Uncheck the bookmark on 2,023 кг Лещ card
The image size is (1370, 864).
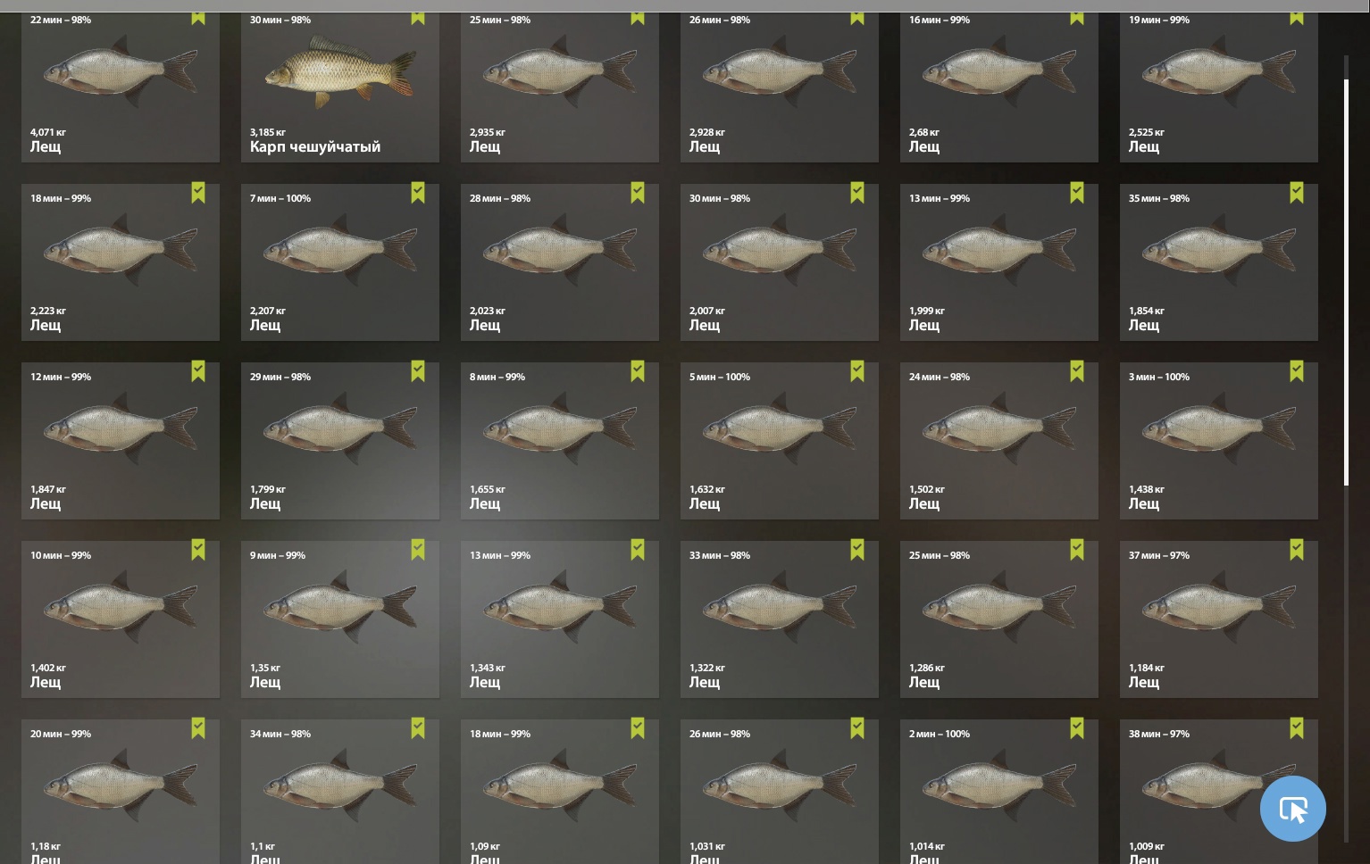point(638,193)
